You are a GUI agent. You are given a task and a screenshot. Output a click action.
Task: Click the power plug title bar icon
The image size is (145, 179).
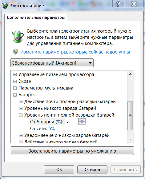[x=5, y=6]
